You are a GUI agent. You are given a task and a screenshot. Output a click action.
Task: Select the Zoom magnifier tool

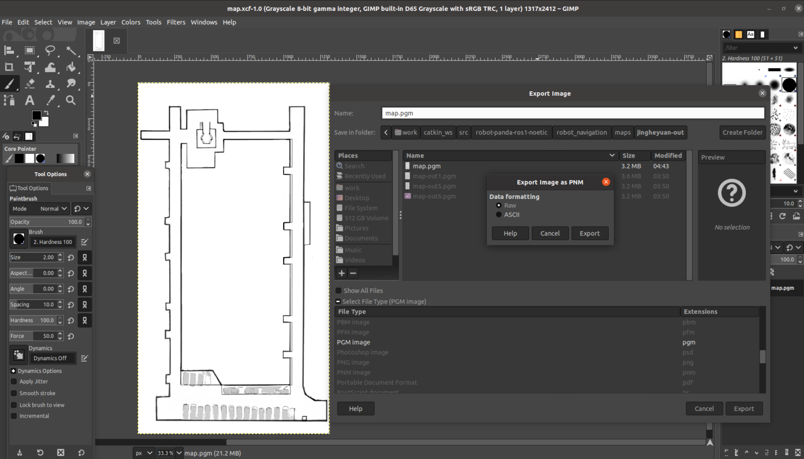tap(71, 100)
